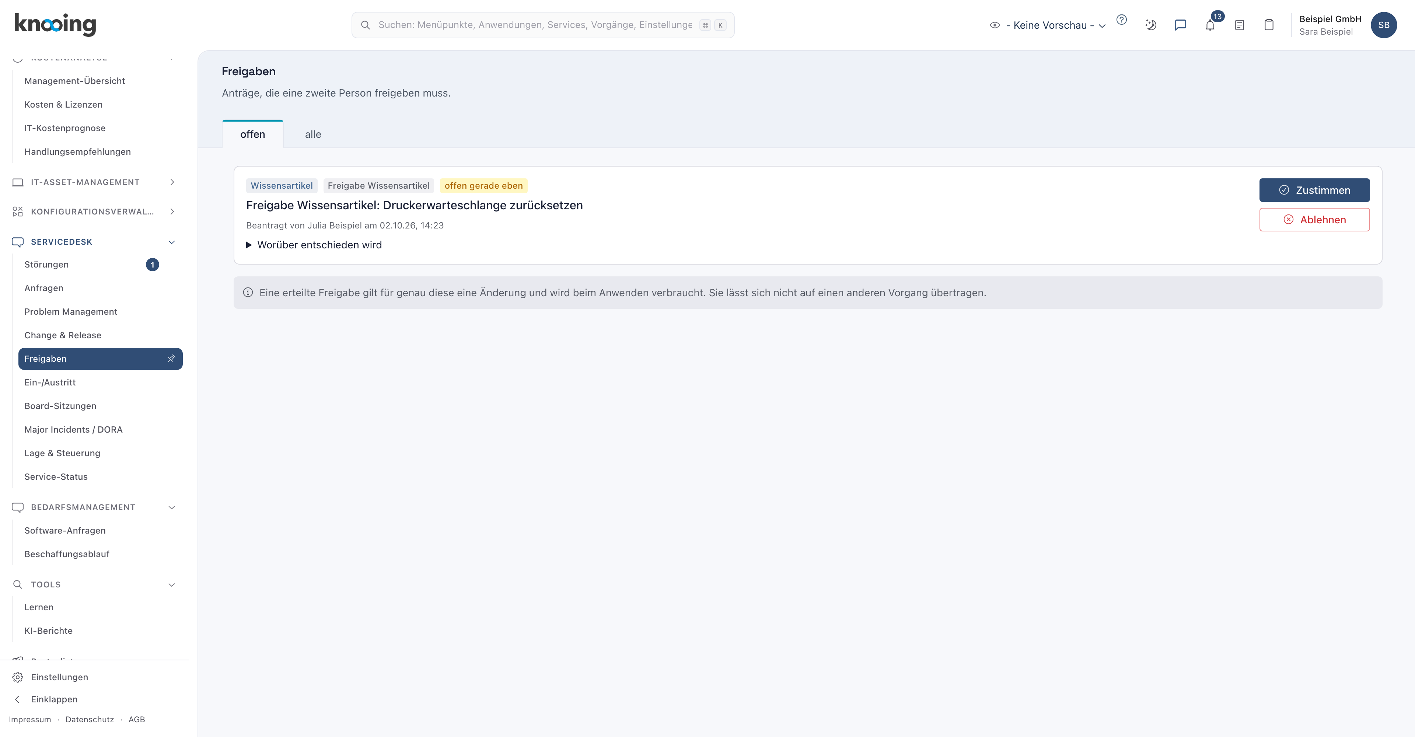
Task: Open the Datenschutz link
Action: point(90,720)
